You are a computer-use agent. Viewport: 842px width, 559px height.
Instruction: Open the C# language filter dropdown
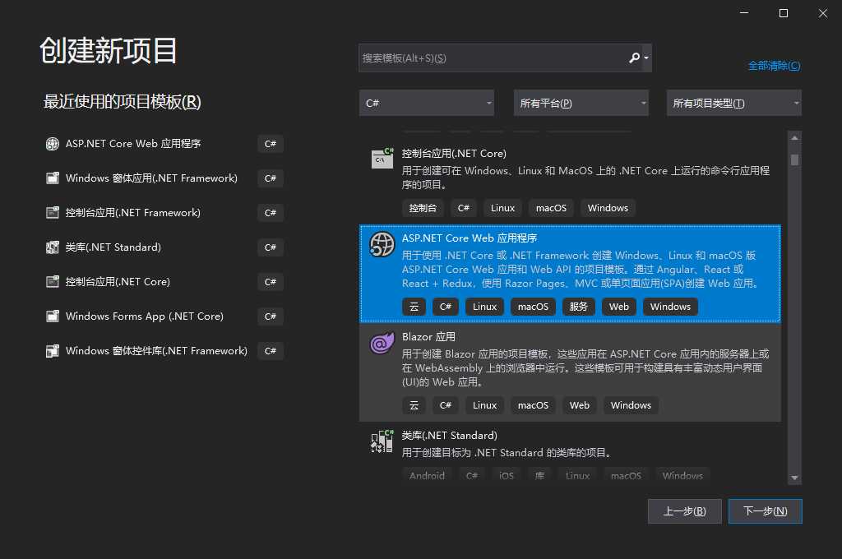pos(427,103)
